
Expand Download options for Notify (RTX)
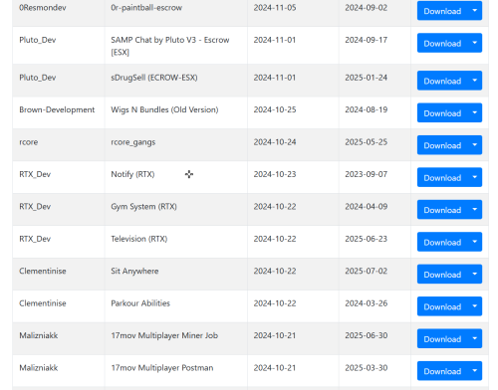tap(475, 177)
